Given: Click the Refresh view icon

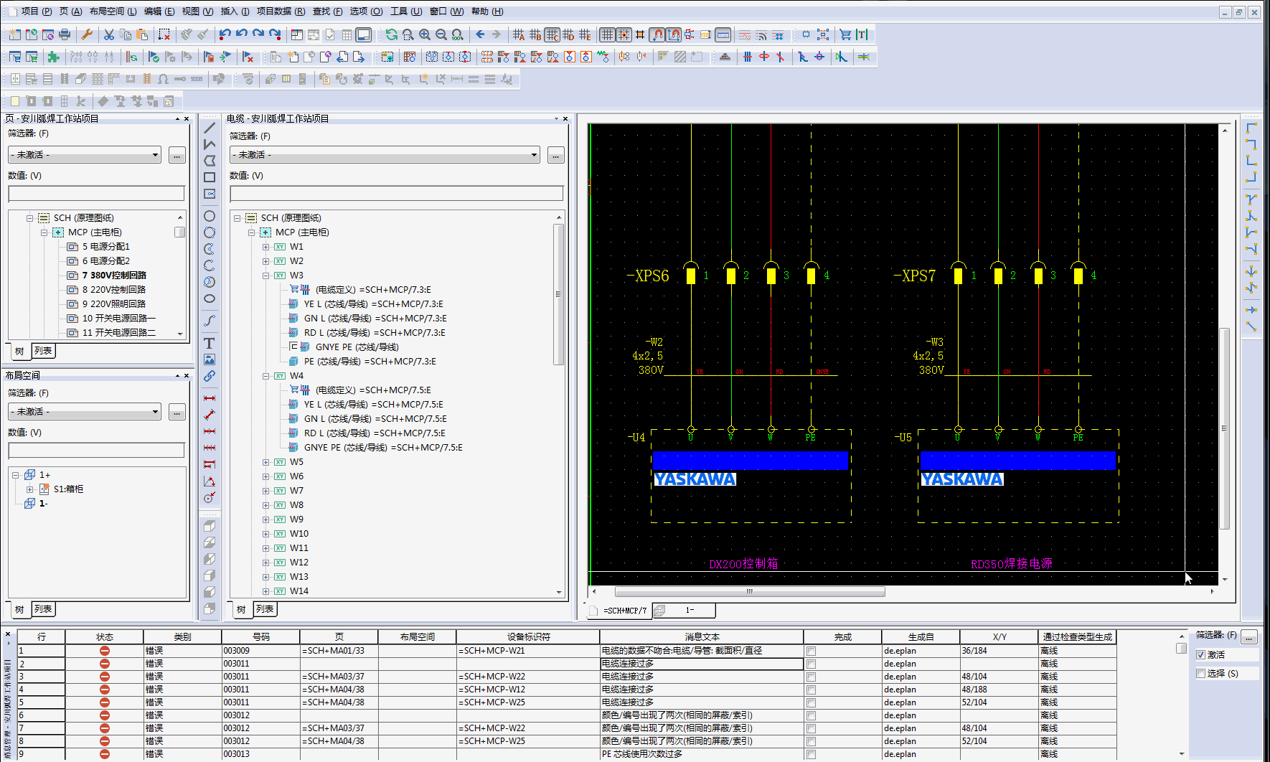Looking at the screenshot, I should click(x=391, y=34).
